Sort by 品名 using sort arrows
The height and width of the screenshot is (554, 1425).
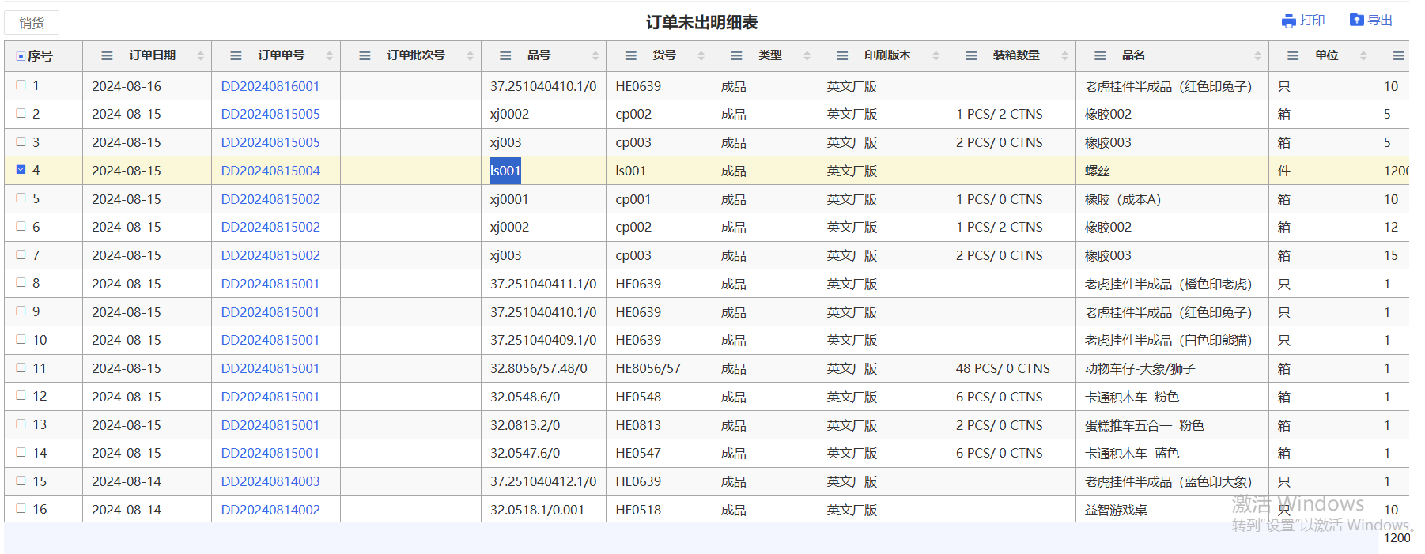click(1258, 55)
